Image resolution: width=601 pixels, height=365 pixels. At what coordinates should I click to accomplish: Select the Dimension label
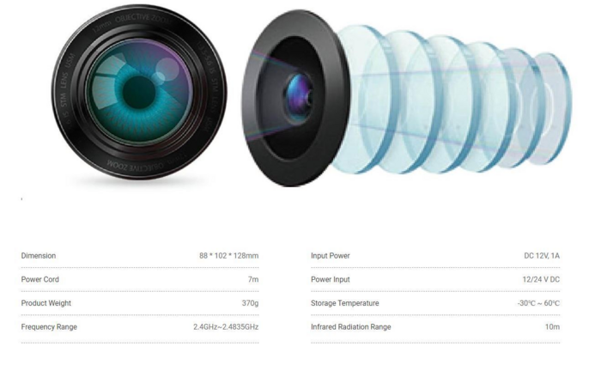click(39, 256)
